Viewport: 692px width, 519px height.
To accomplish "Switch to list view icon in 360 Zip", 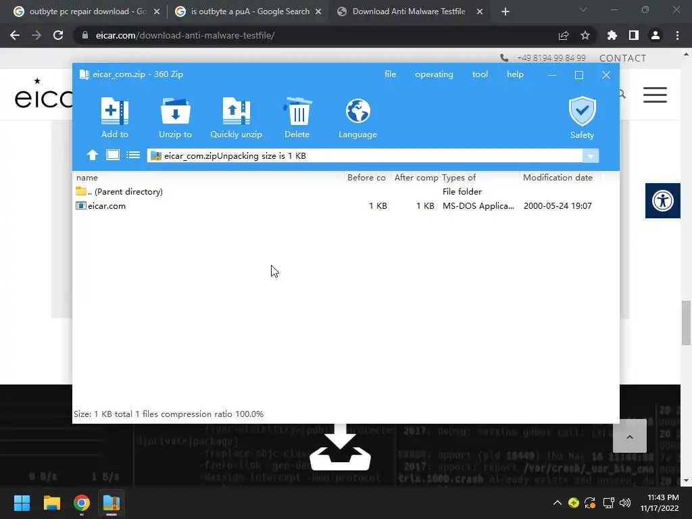I will click(133, 155).
